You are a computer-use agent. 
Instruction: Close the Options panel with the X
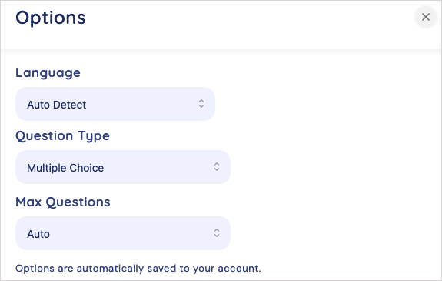point(425,17)
